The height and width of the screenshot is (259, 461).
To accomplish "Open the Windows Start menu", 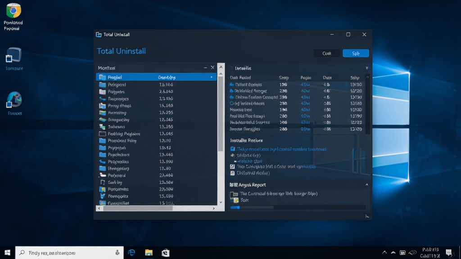I will 7,253.
